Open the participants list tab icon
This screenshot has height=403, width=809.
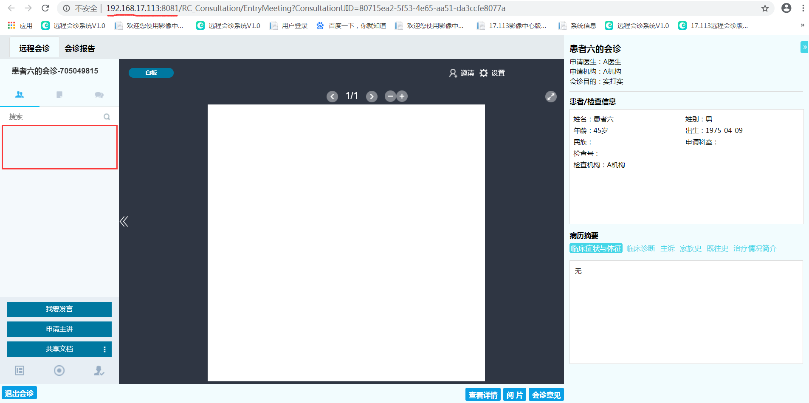(x=20, y=95)
